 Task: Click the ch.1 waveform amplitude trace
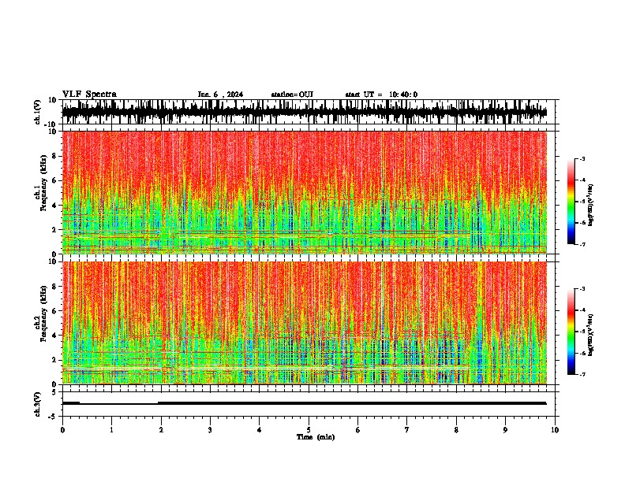tap(305, 112)
